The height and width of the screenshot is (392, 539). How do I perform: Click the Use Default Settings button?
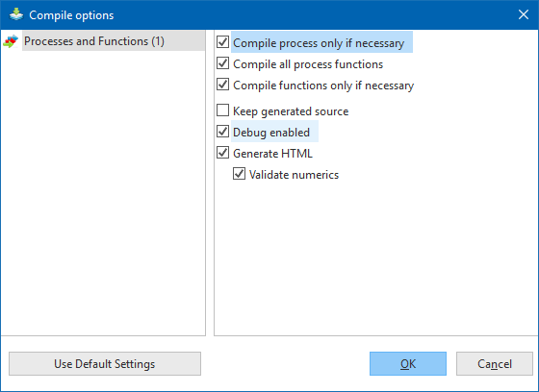point(105,363)
